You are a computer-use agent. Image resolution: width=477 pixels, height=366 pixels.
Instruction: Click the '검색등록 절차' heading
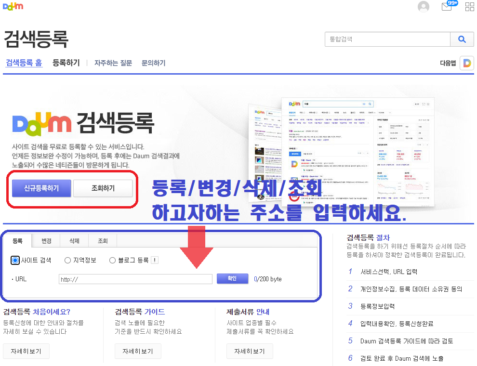(368, 237)
